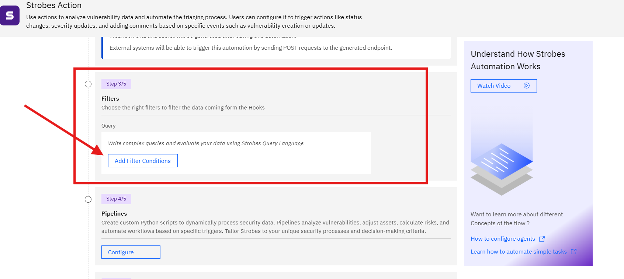Screen dimensions: 624x279
Task: Click the Pipelines section heading
Action: pyautogui.click(x=114, y=214)
